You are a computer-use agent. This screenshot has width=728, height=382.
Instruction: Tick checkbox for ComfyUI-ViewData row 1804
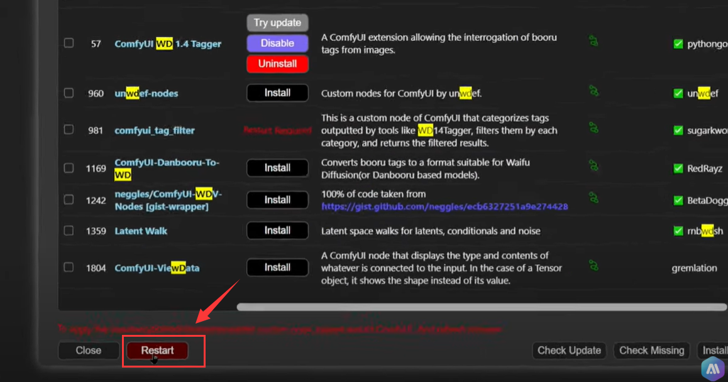tap(69, 268)
